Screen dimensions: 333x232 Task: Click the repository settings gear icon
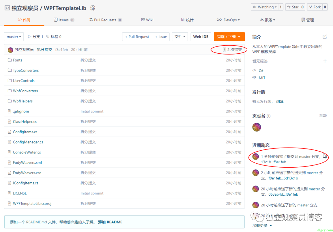click(93, 8)
